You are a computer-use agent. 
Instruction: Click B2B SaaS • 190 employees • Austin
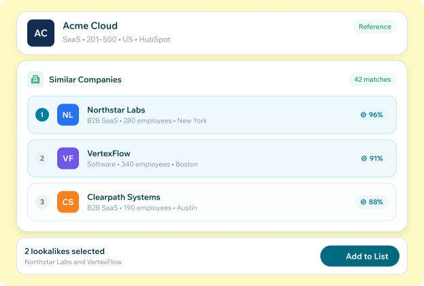(142, 208)
